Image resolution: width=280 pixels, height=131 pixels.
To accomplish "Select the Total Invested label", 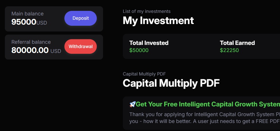I will [149, 43].
